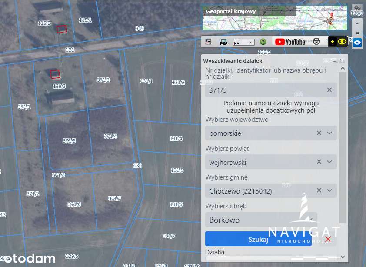Click parcel label 115/2 on map
The height and width of the screenshot is (267, 366).
[x=44, y=23]
